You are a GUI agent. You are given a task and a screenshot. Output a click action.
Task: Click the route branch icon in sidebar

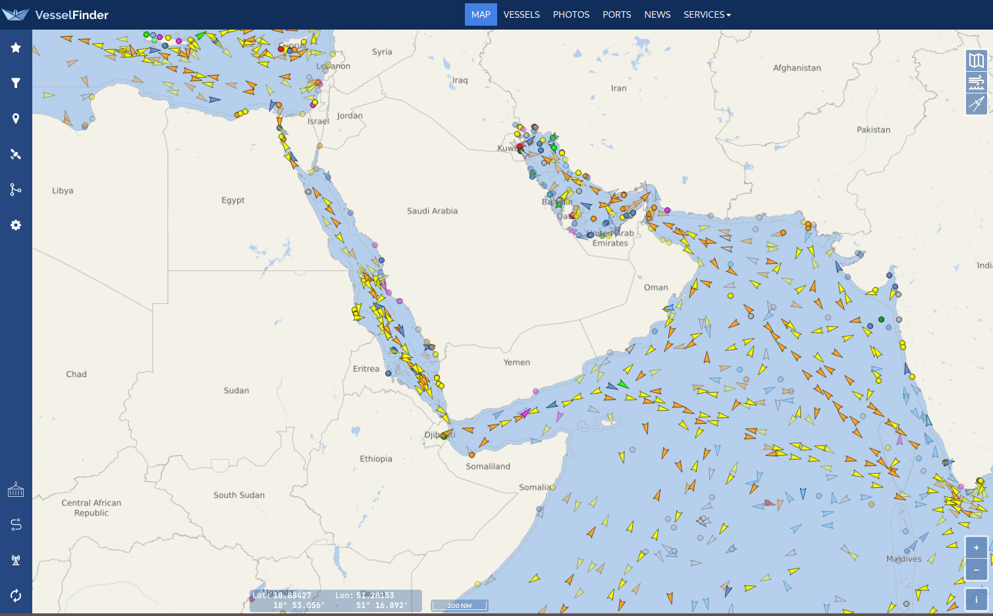(16, 190)
